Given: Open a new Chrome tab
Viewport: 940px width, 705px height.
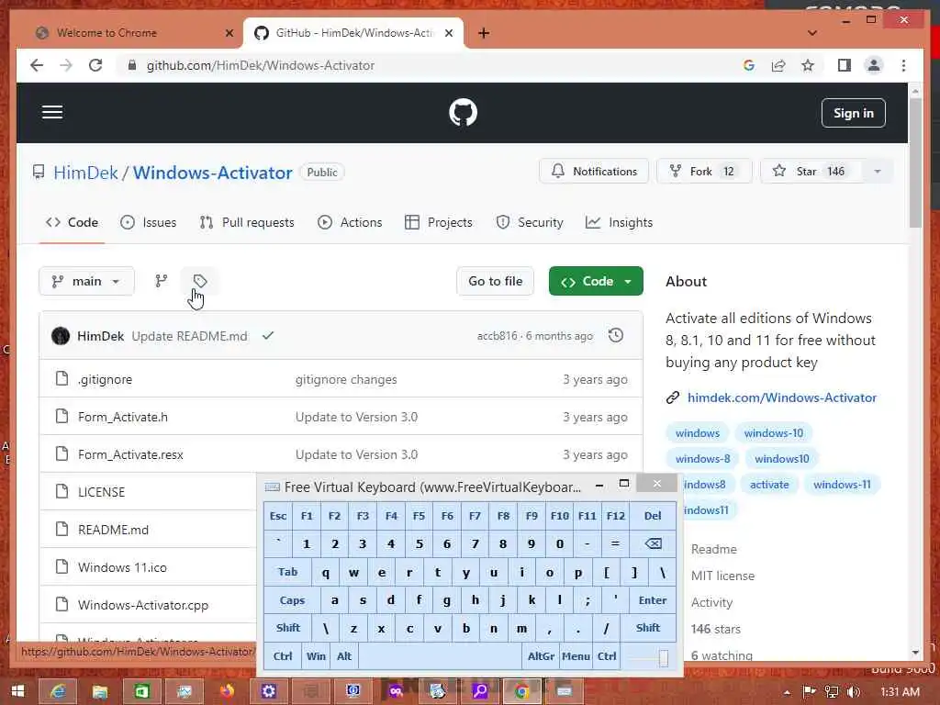Looking at the screenshot, I should click(484, 33).
